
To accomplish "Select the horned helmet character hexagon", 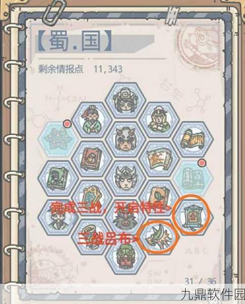I will [126, 140].
